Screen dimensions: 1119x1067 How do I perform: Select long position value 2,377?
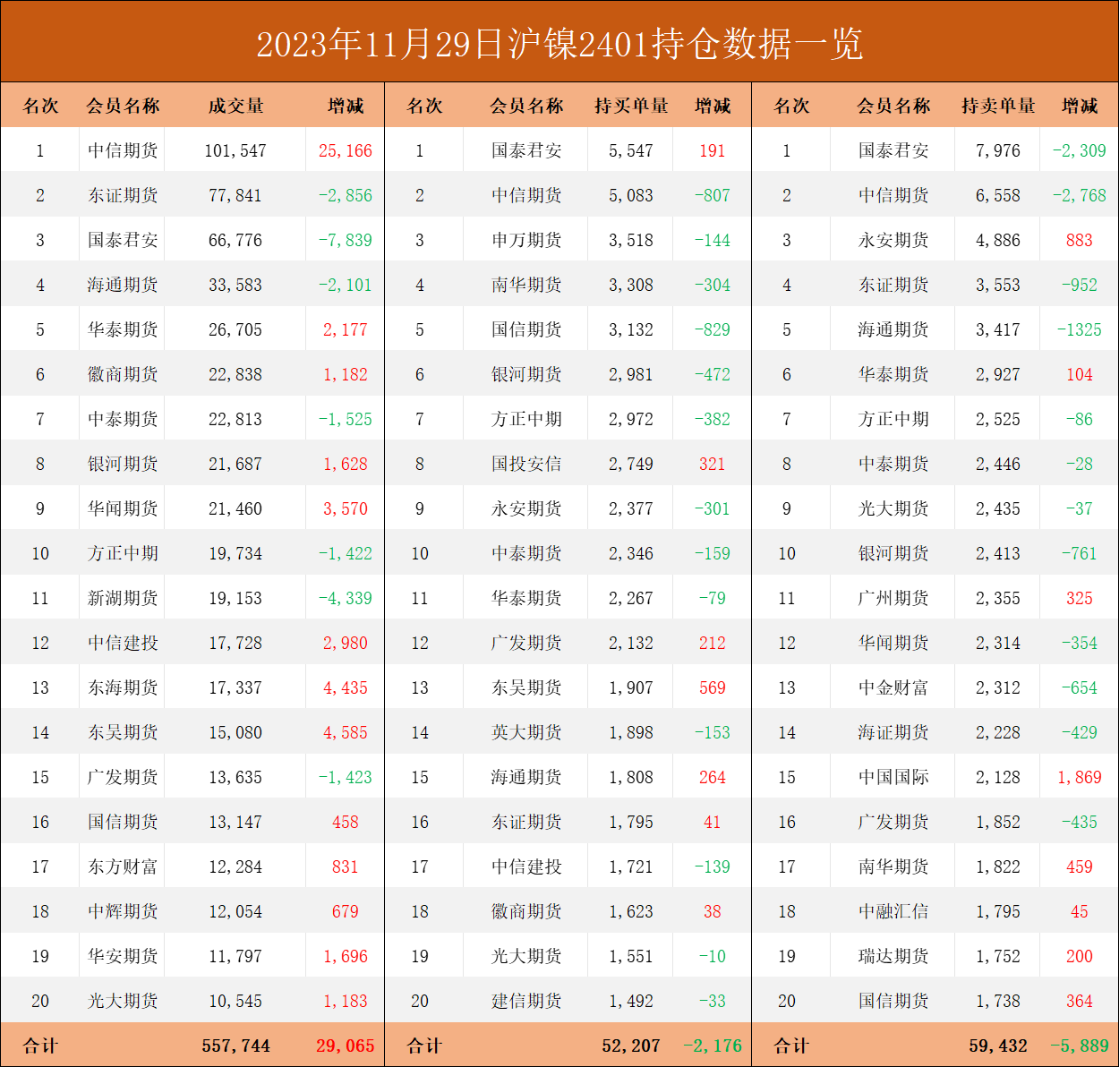[631, 508]
